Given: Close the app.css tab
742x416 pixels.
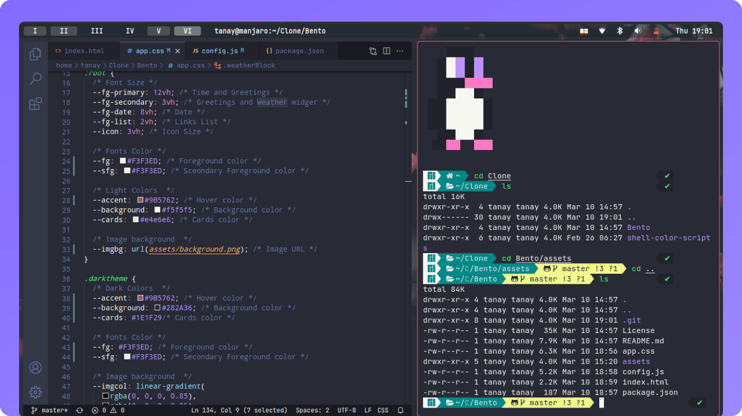Looking at the screenshot, I should pos(178,51).
